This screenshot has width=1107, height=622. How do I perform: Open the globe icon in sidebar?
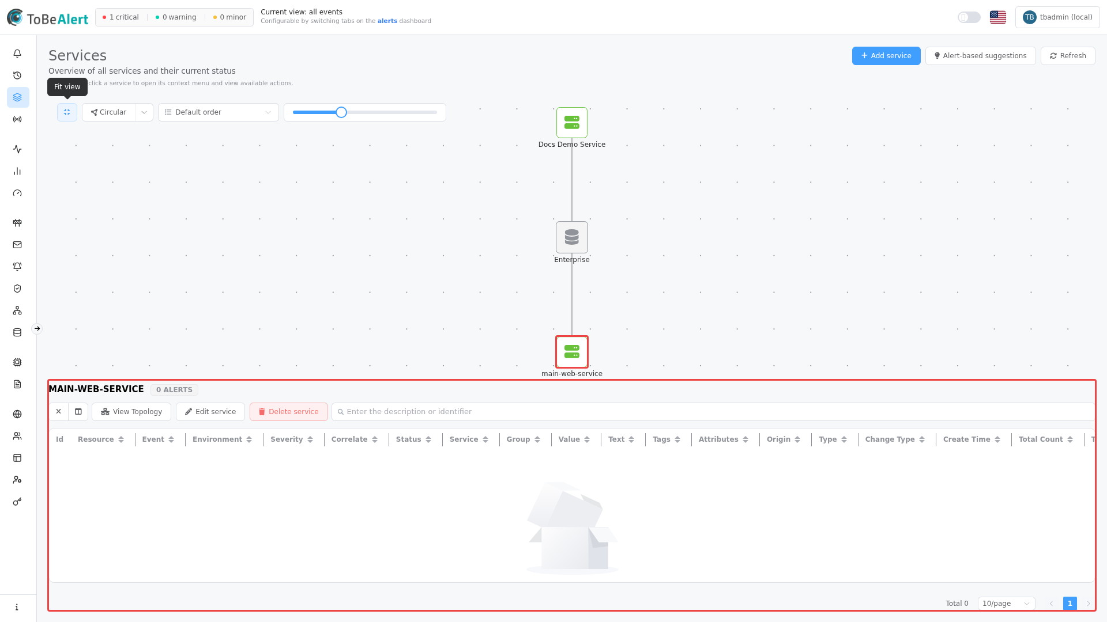[17, 414]
